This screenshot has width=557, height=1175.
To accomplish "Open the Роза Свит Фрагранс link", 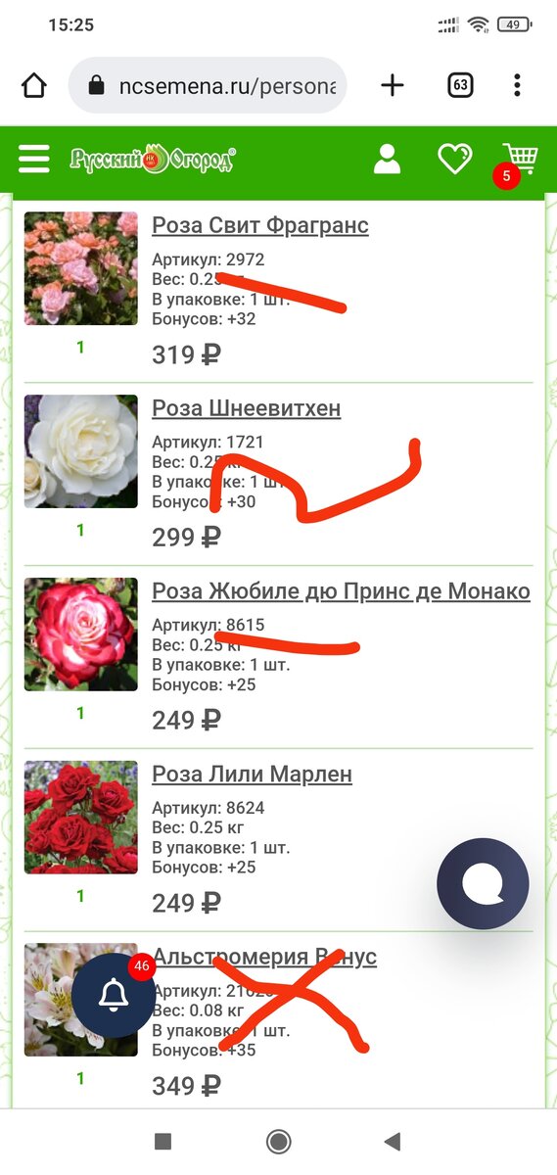I will [260, 225].
